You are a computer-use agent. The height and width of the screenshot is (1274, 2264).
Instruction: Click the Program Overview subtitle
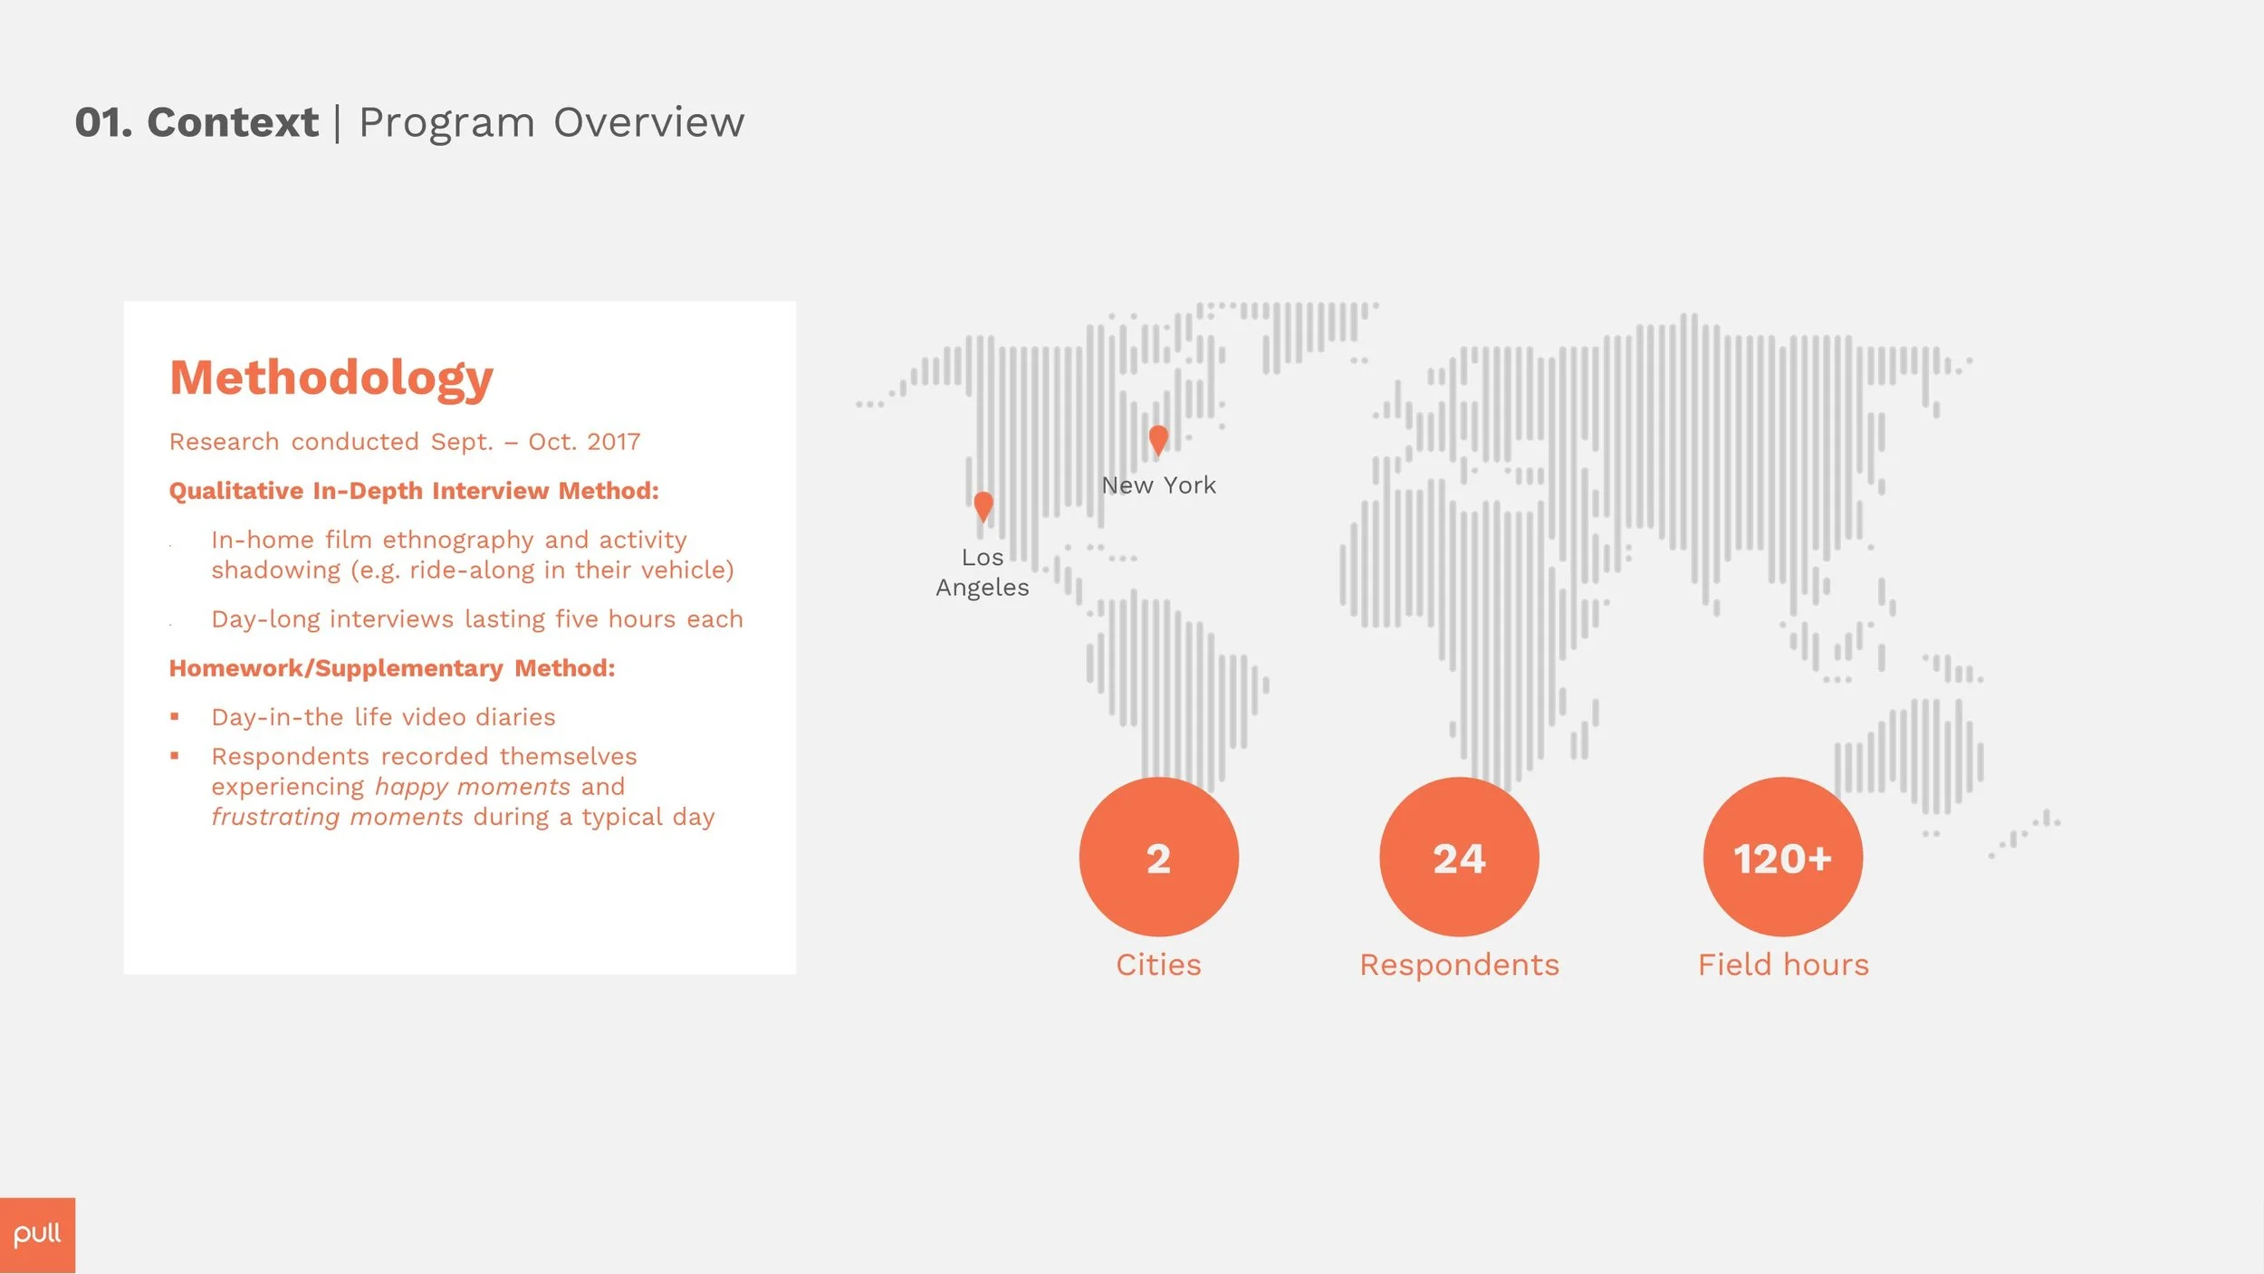552,122
